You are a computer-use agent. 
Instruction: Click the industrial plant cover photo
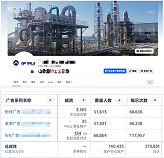click(x=83, y=28)
